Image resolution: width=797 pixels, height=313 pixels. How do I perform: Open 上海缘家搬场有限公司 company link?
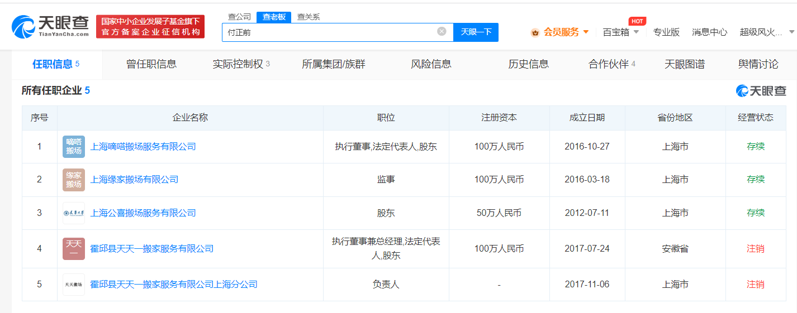click(134, 180)
